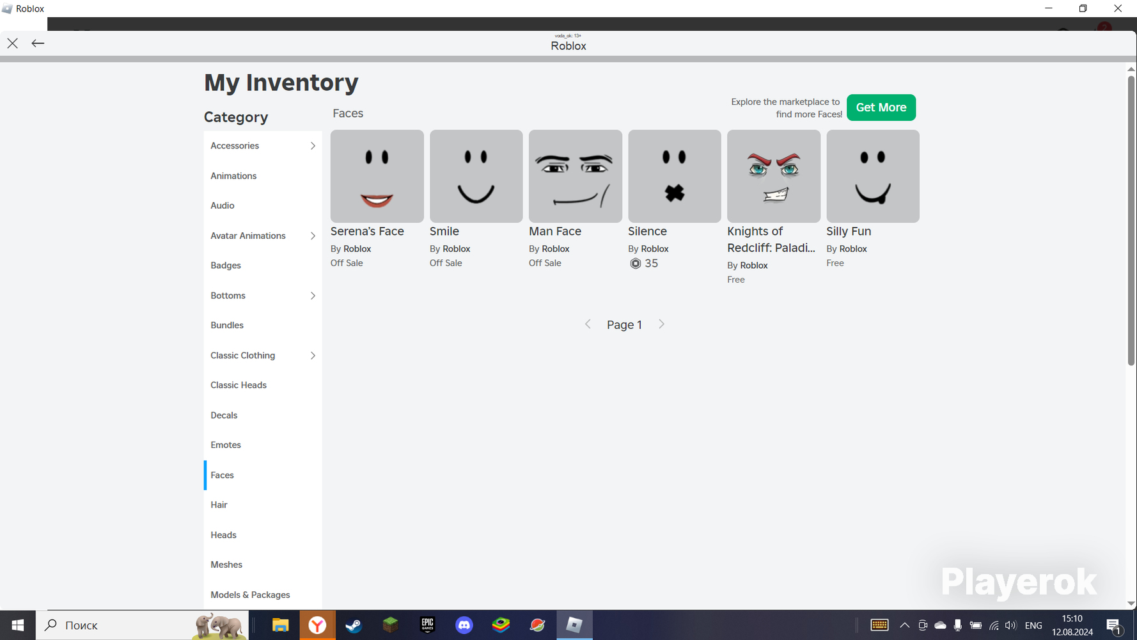This screenshot has height=640, width=1137.
Task: Open the Models & Packages category
Action: (x=263, y=595)
